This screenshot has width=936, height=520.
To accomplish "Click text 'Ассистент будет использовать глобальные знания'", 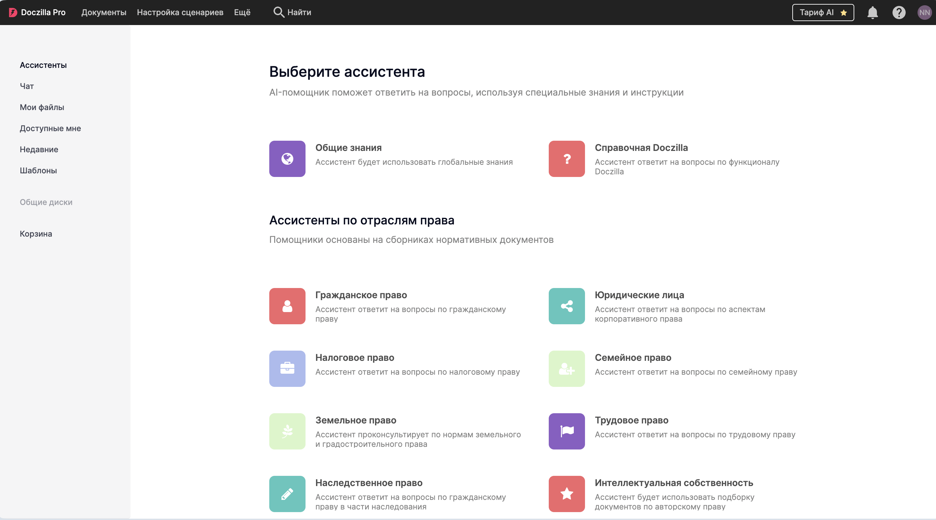I will 414,162.
